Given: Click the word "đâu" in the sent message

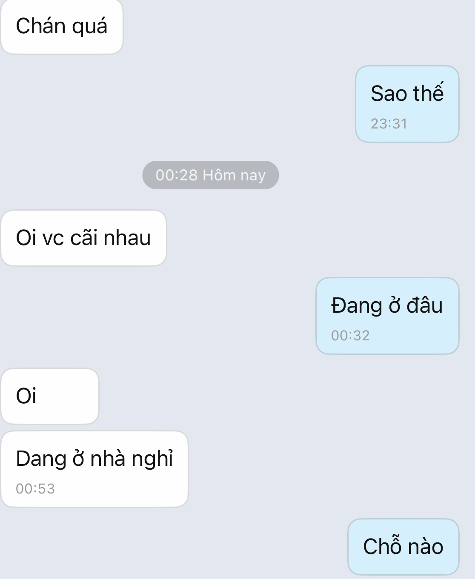Looking at the screenshot, I should [x=424, y=306].
